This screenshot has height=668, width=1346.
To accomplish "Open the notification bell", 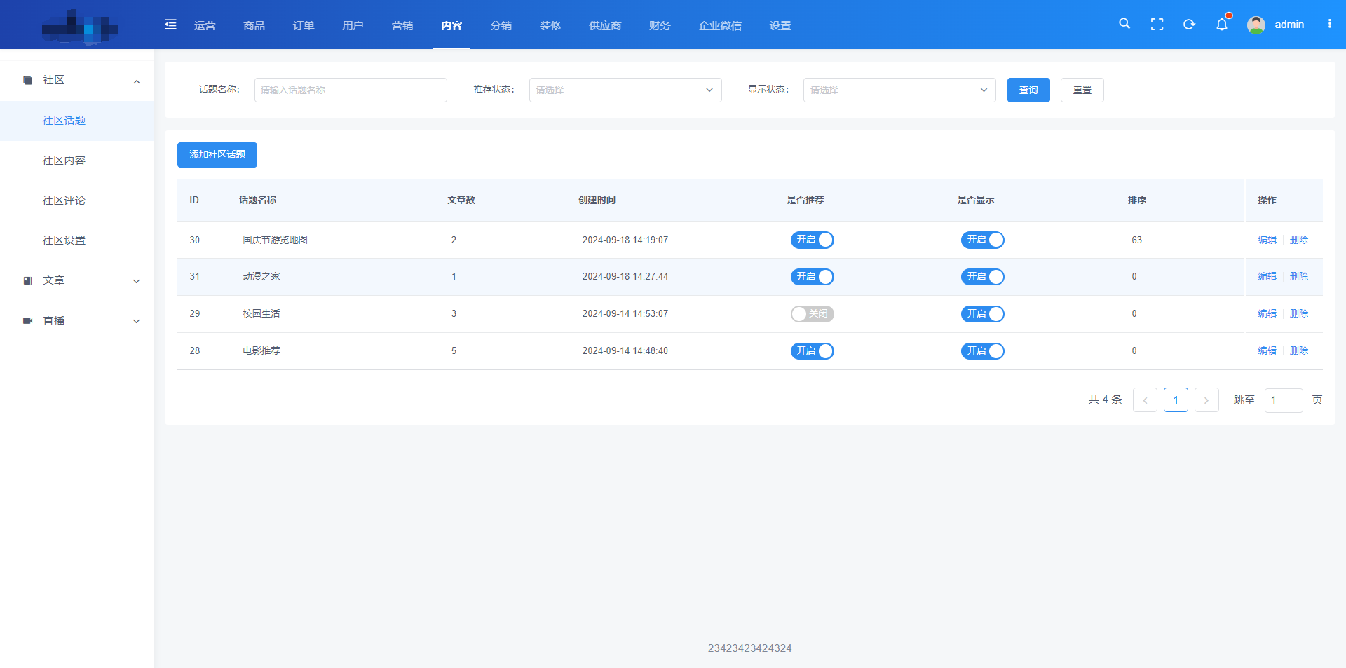I will [1222, 25].
